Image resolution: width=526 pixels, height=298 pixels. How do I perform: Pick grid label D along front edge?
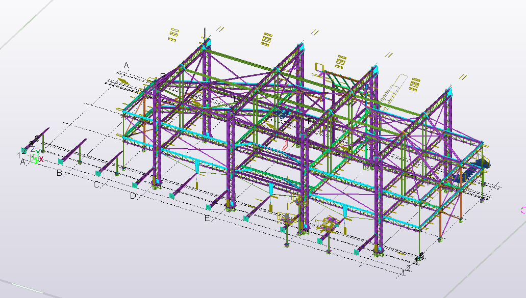(x=133, y=196)
